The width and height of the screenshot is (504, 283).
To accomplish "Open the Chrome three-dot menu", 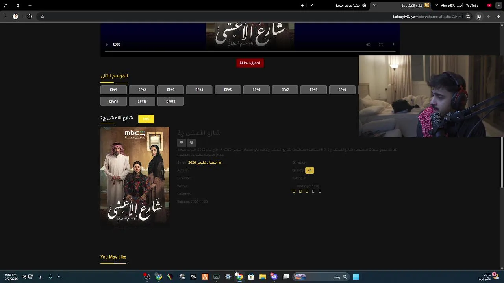I will pos(6,17).
